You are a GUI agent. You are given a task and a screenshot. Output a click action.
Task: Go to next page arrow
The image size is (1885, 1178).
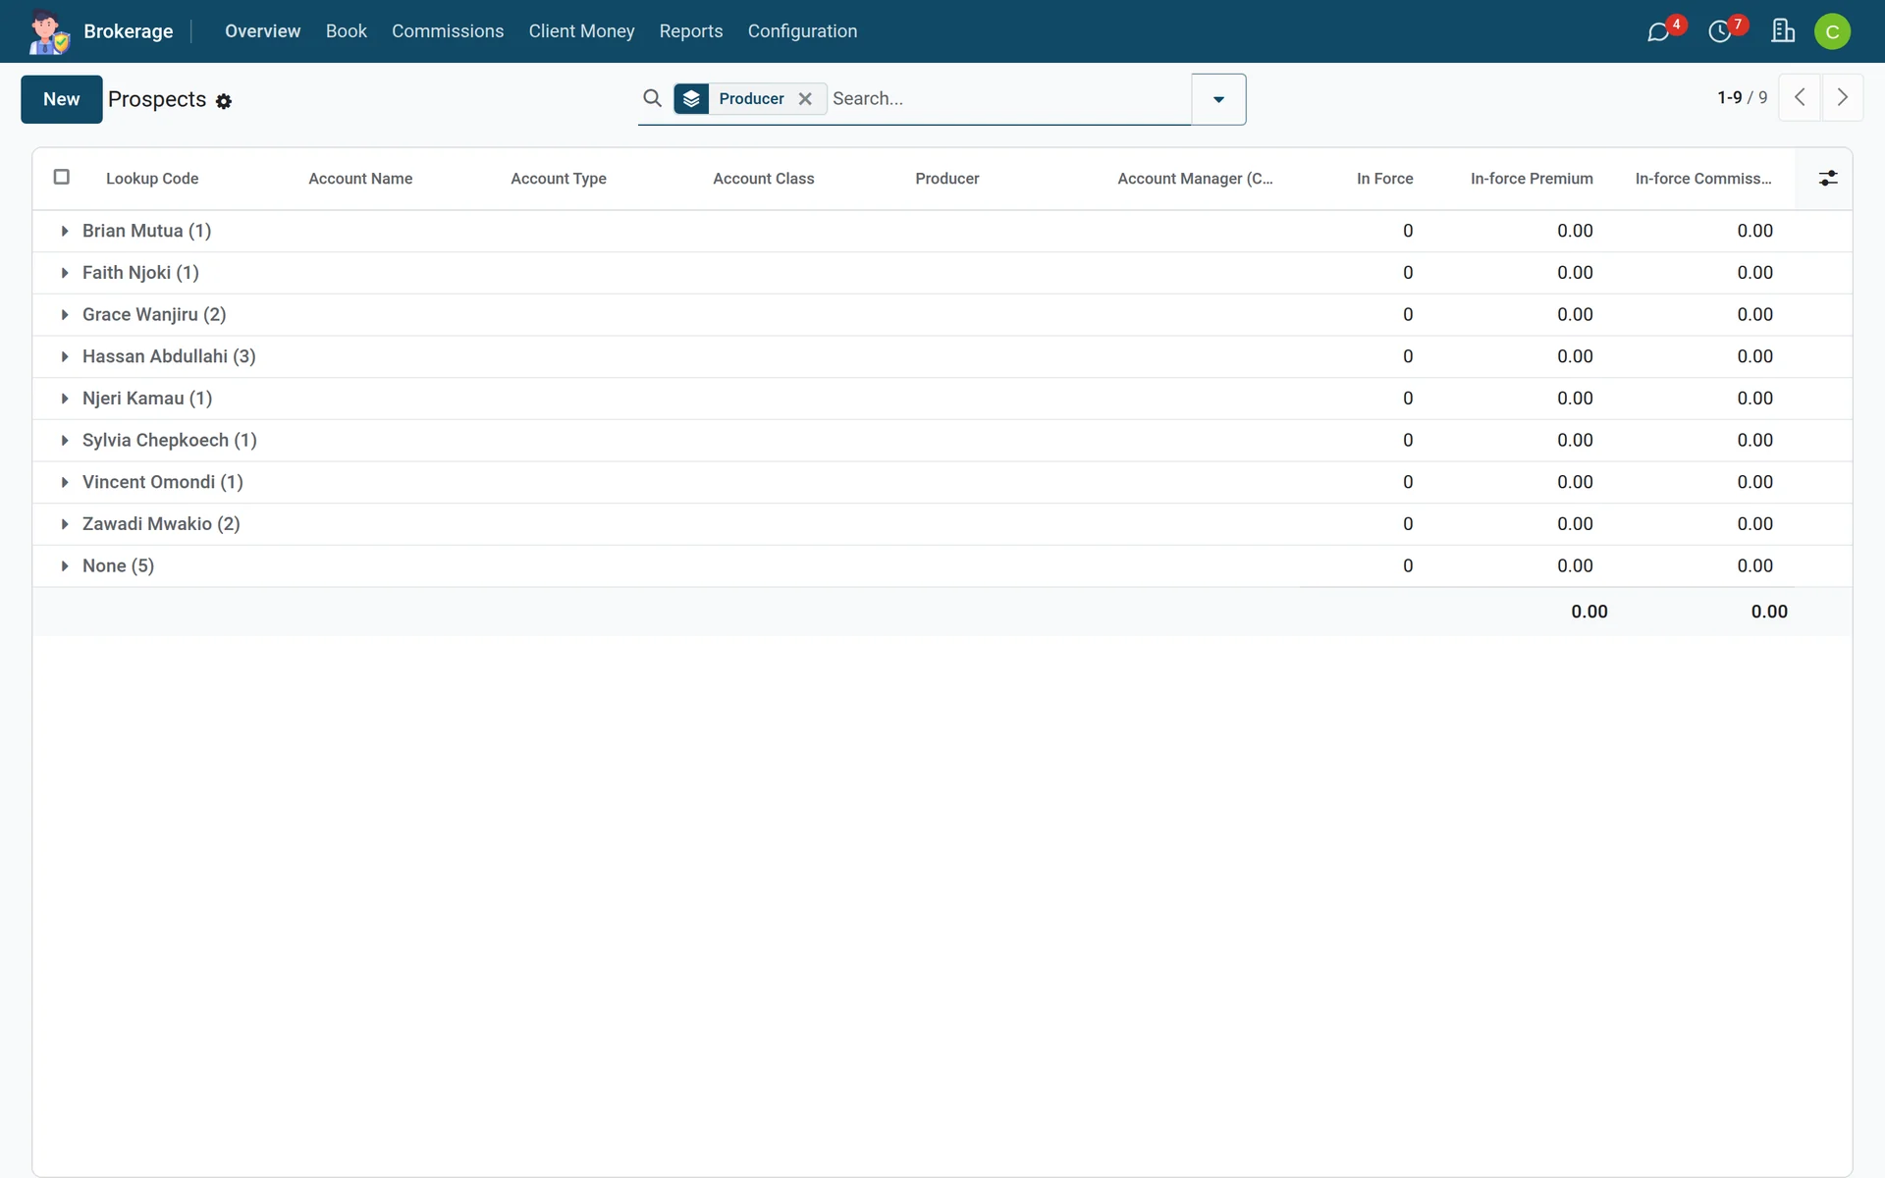pos(1843,98)
